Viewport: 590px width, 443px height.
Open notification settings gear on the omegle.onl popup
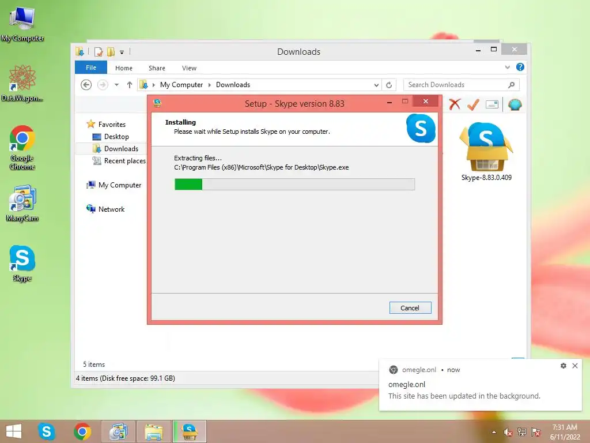pos(563,366)
